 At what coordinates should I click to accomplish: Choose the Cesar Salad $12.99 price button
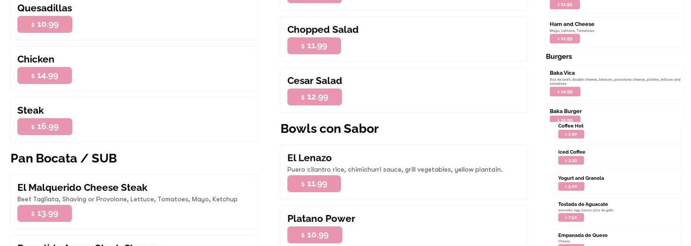click(x=314, y=97)
